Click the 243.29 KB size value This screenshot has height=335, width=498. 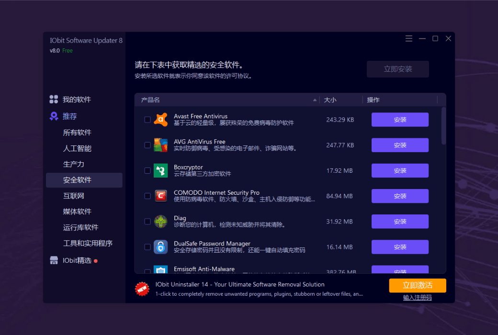340,120
